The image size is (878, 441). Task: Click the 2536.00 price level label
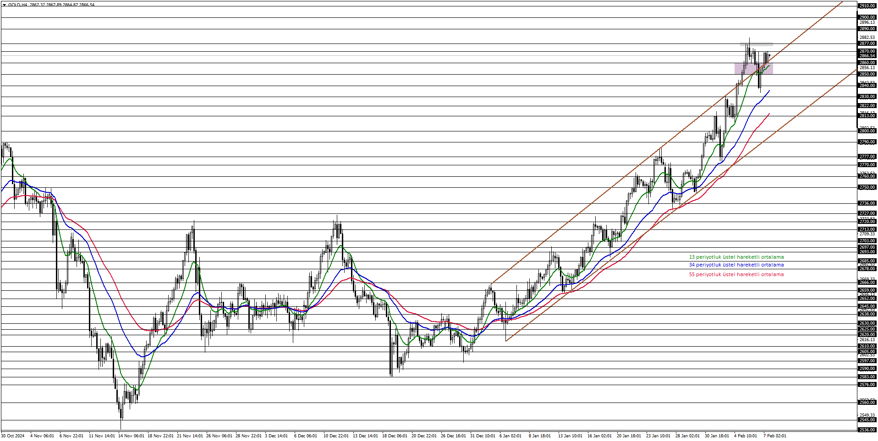click(x=867, y=430)
